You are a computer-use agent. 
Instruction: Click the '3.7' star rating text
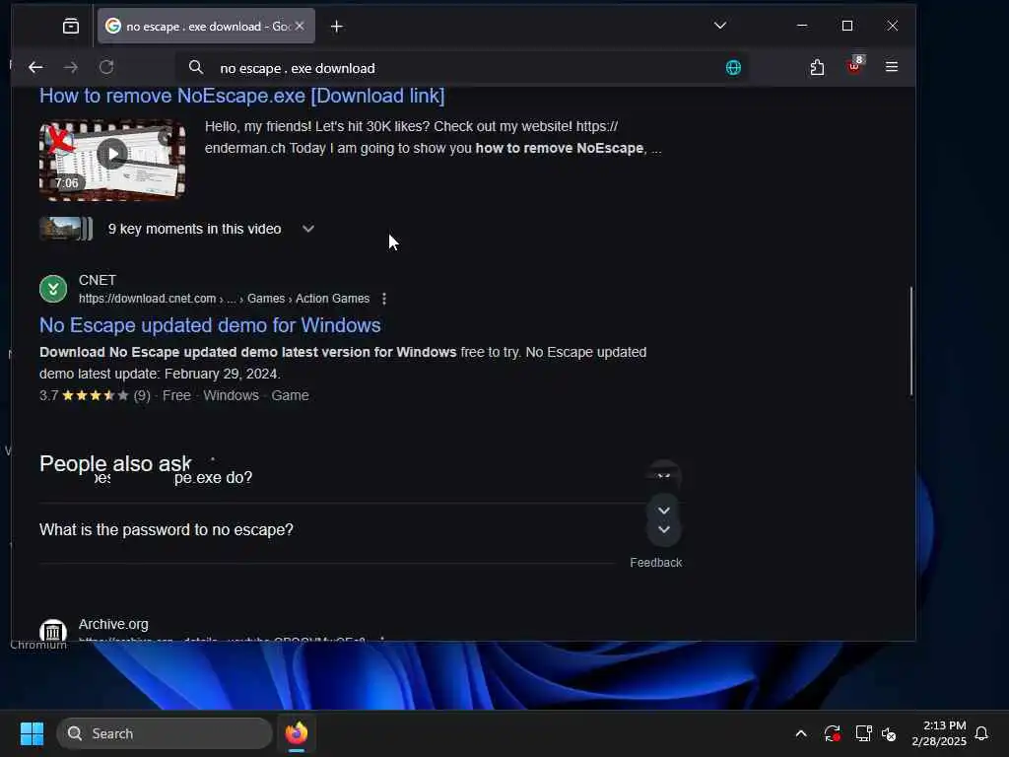pyautogui.click(x=48, y=396)
